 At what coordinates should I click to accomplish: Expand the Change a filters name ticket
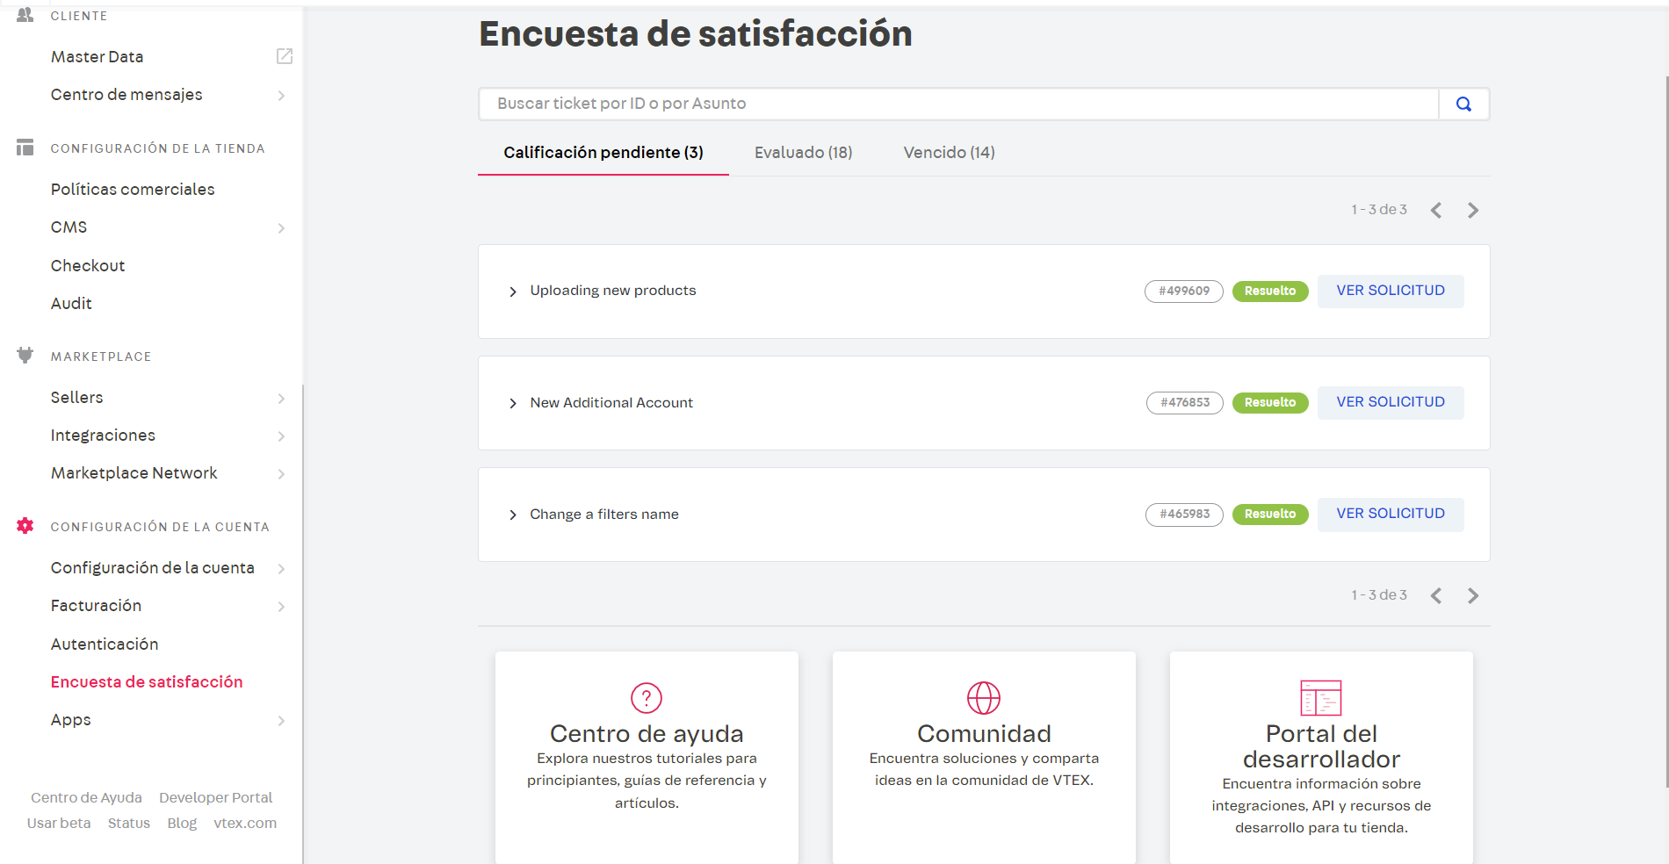[x=513, y=515]
